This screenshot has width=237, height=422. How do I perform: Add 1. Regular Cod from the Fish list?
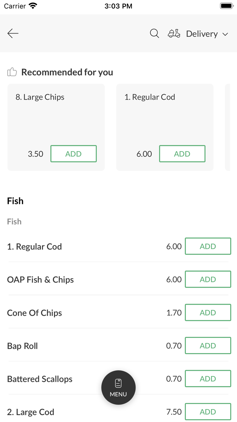click(208, 246)
